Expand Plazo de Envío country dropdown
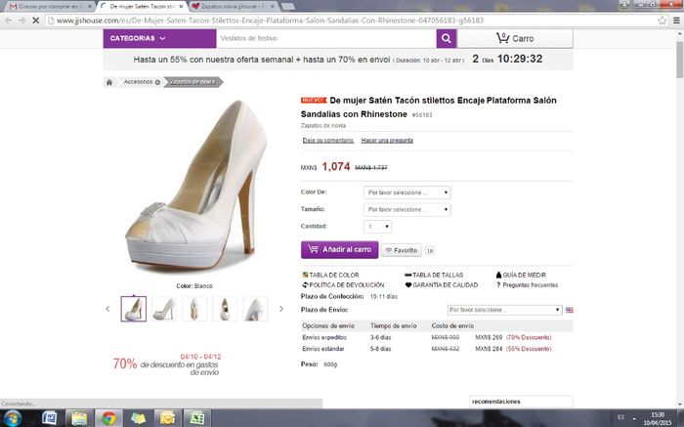Image resolution: width=684 pixels, height=427 pixels. 504,310
